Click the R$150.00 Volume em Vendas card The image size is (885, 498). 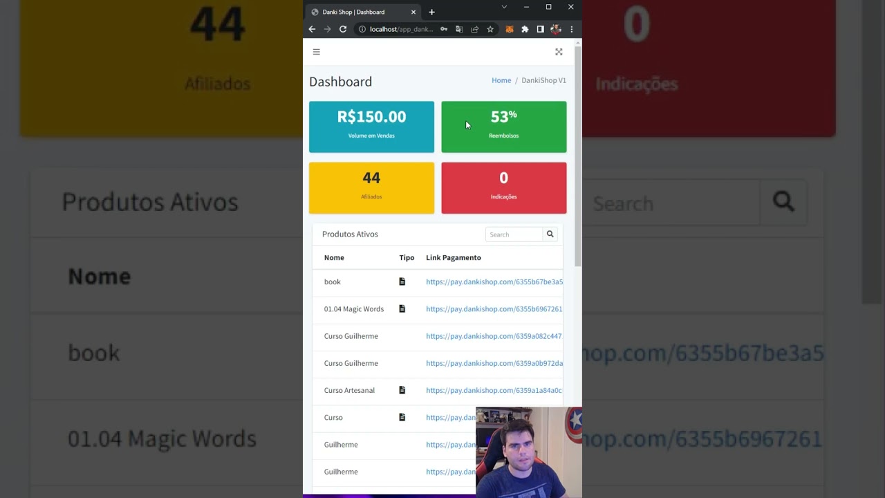click(371, 127)
